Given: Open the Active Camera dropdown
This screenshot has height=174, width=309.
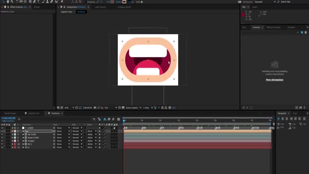Looking at the screenshot, I should (x=133, y=108).
